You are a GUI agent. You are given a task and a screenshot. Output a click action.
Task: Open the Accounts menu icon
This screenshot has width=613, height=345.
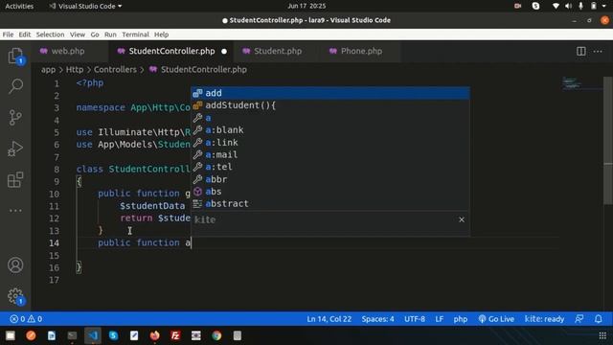click(x=15, y=265)
